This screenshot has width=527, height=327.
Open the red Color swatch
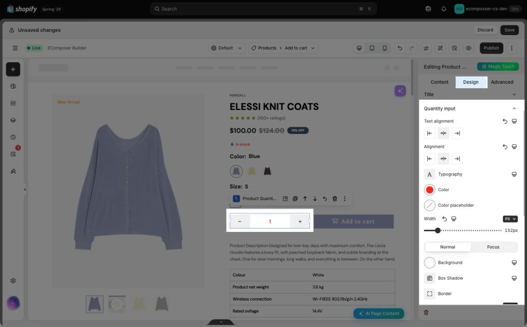pyautogui.click(x=430, y=190)
